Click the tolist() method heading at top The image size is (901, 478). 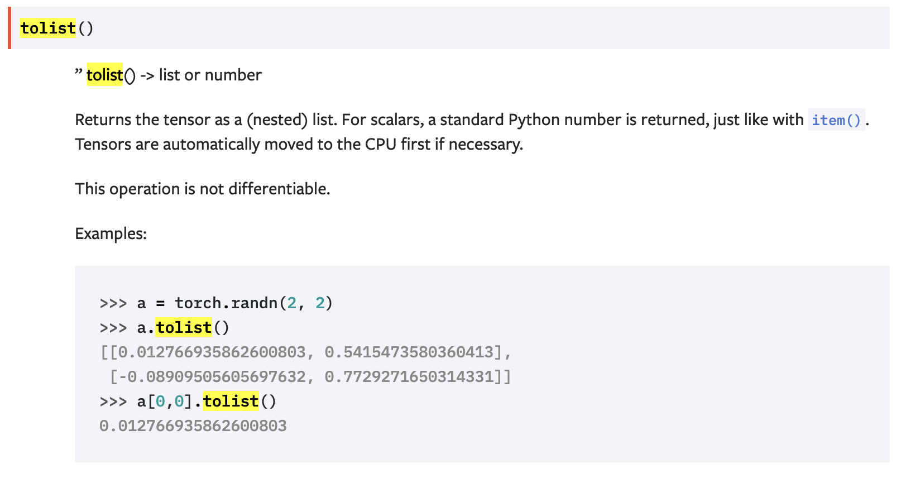tap(56, 28)
